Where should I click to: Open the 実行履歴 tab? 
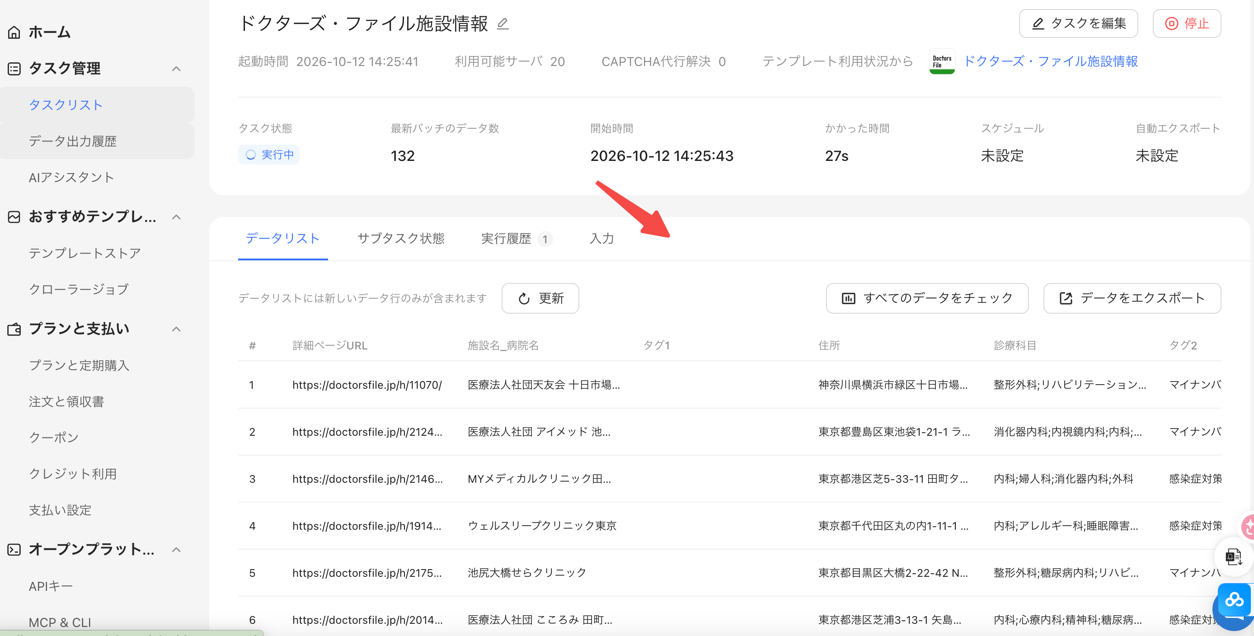point(516,238)
